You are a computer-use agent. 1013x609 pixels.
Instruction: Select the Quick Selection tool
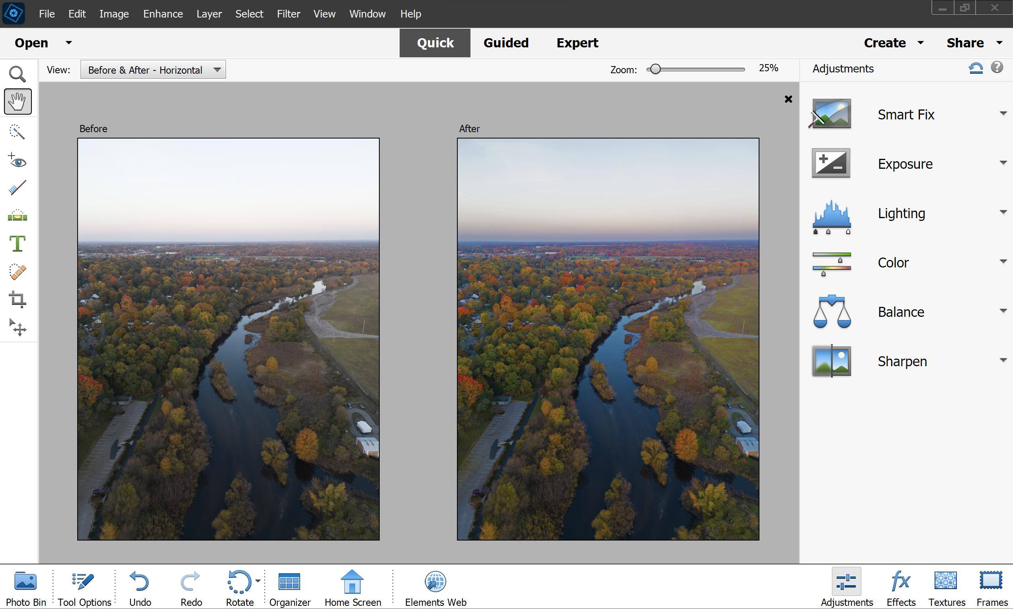(17, 132)
